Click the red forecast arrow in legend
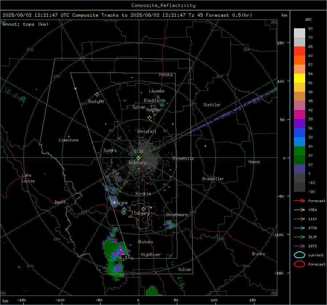This screenshot has width=327, height=305. [x=299, y=201]
